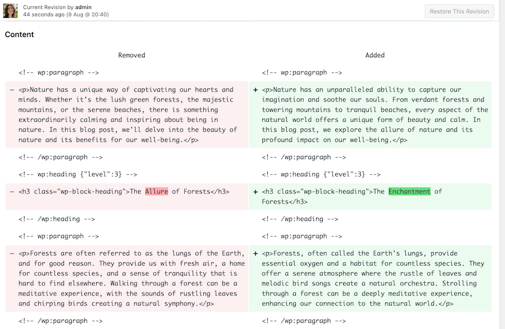Viewport: 505px width, 329px height.
Task: Click the wp:heading level 3 comment in Added column
Action: click(x=321, y=174)
